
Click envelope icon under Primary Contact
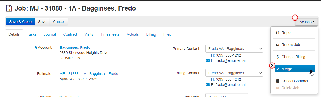[208, 61]
